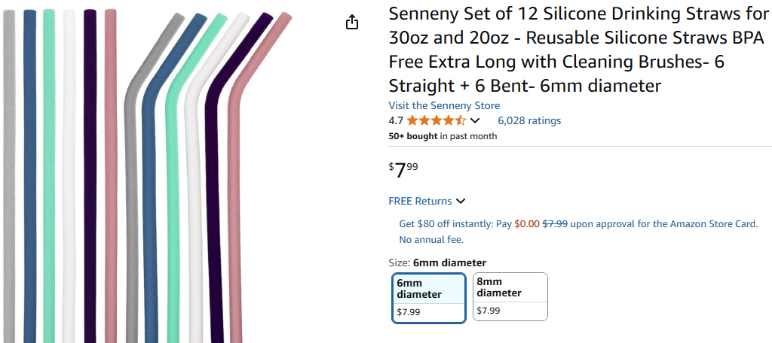Open the 6,028 ratings link
Screen dimensions: 772x343
point(529,120)
